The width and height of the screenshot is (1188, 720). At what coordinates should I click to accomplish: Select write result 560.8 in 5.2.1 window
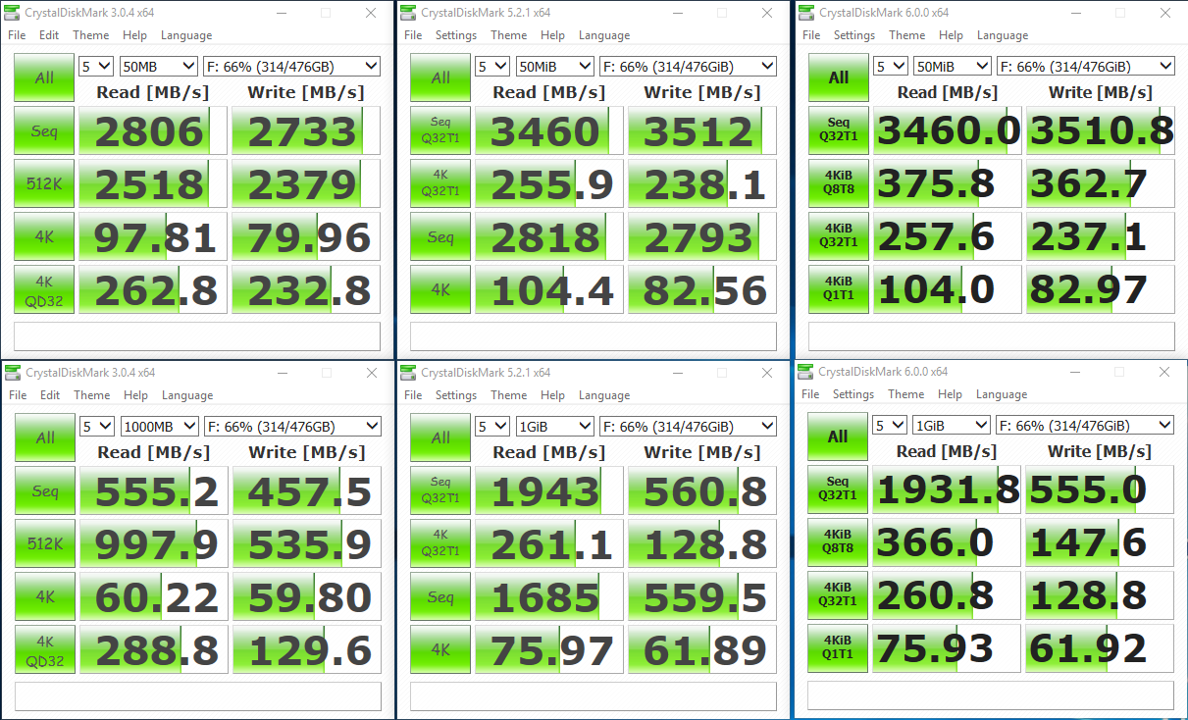tap(703, 490)
